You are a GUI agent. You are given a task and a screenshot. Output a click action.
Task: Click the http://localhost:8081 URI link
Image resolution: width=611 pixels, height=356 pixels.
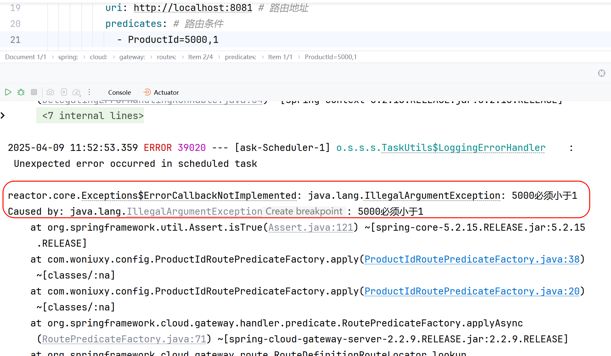(193, 8)
